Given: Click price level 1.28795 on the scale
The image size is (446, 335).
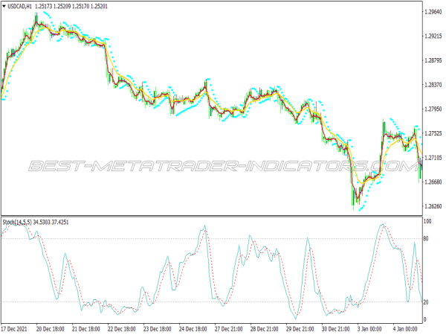Looking at the screenshot, I should pyautogui.click(x=433, y=60).
